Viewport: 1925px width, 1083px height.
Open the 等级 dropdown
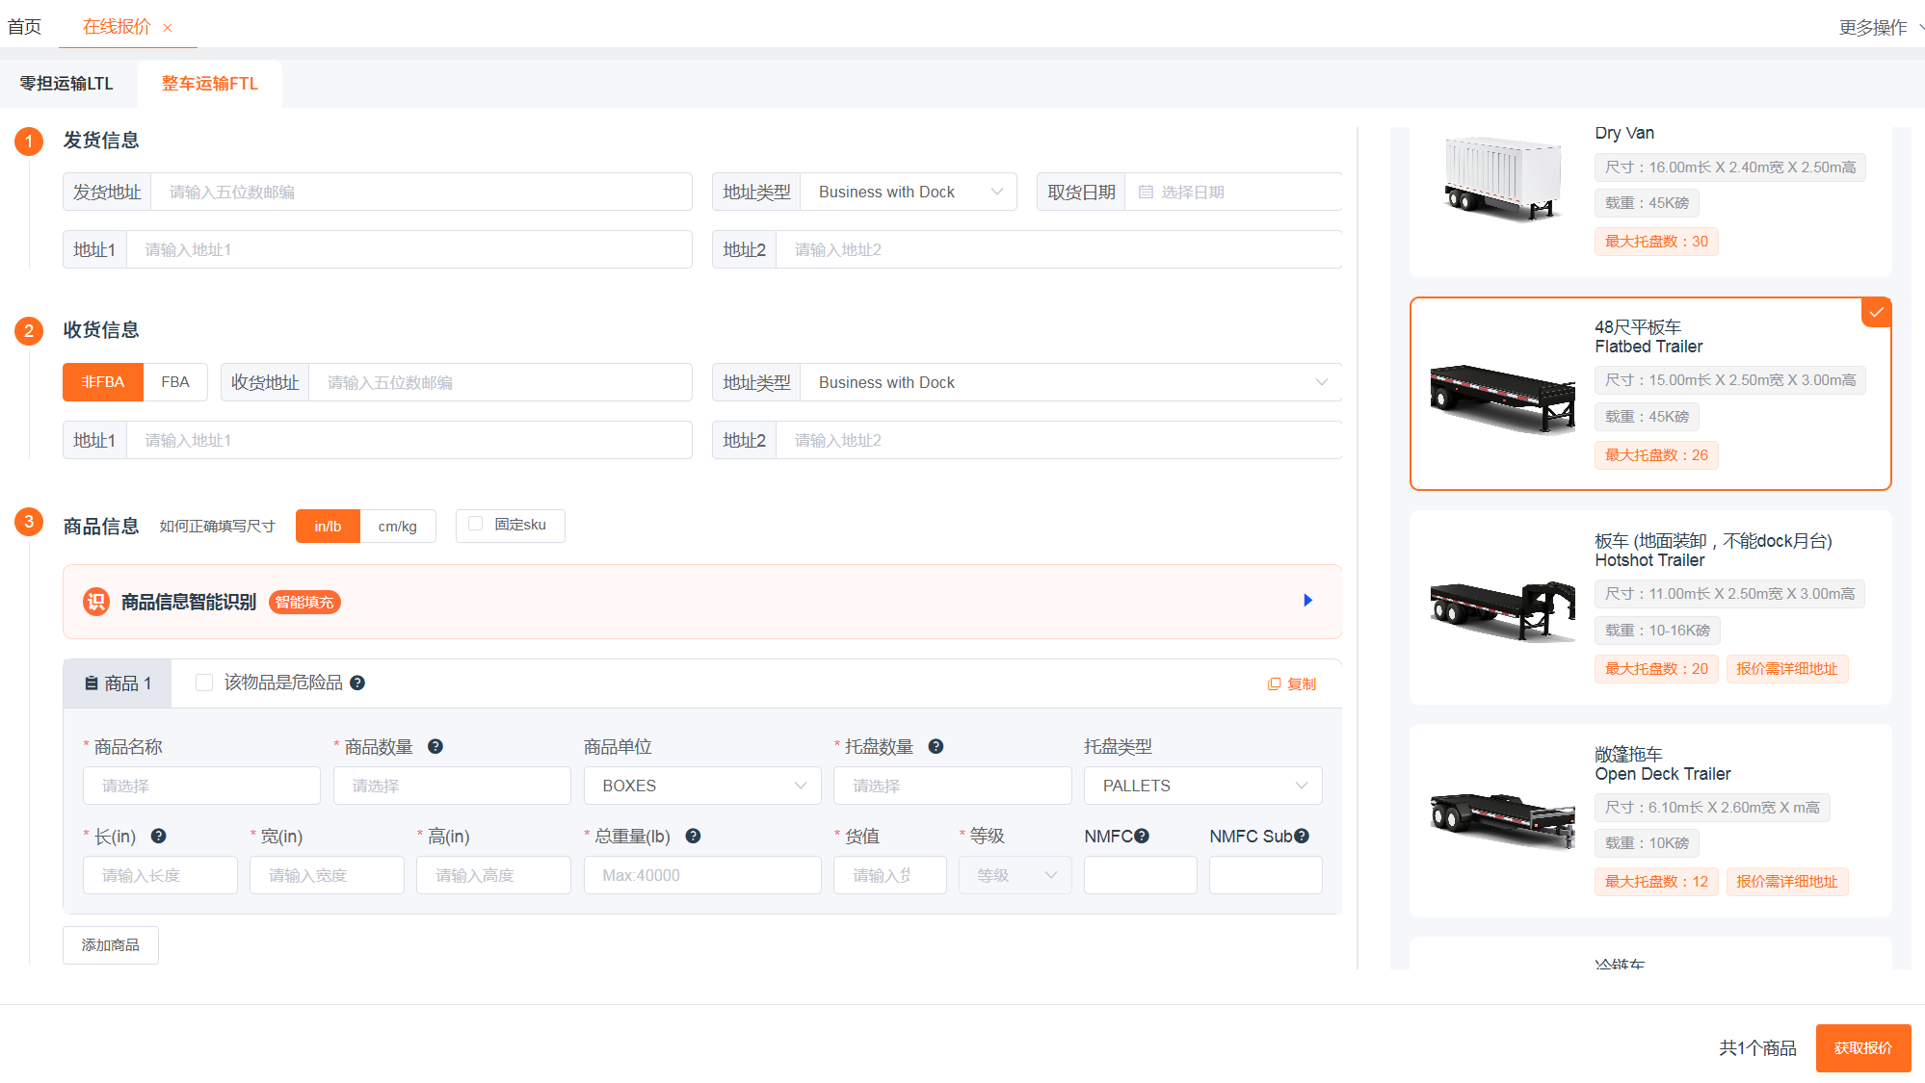1015,875
